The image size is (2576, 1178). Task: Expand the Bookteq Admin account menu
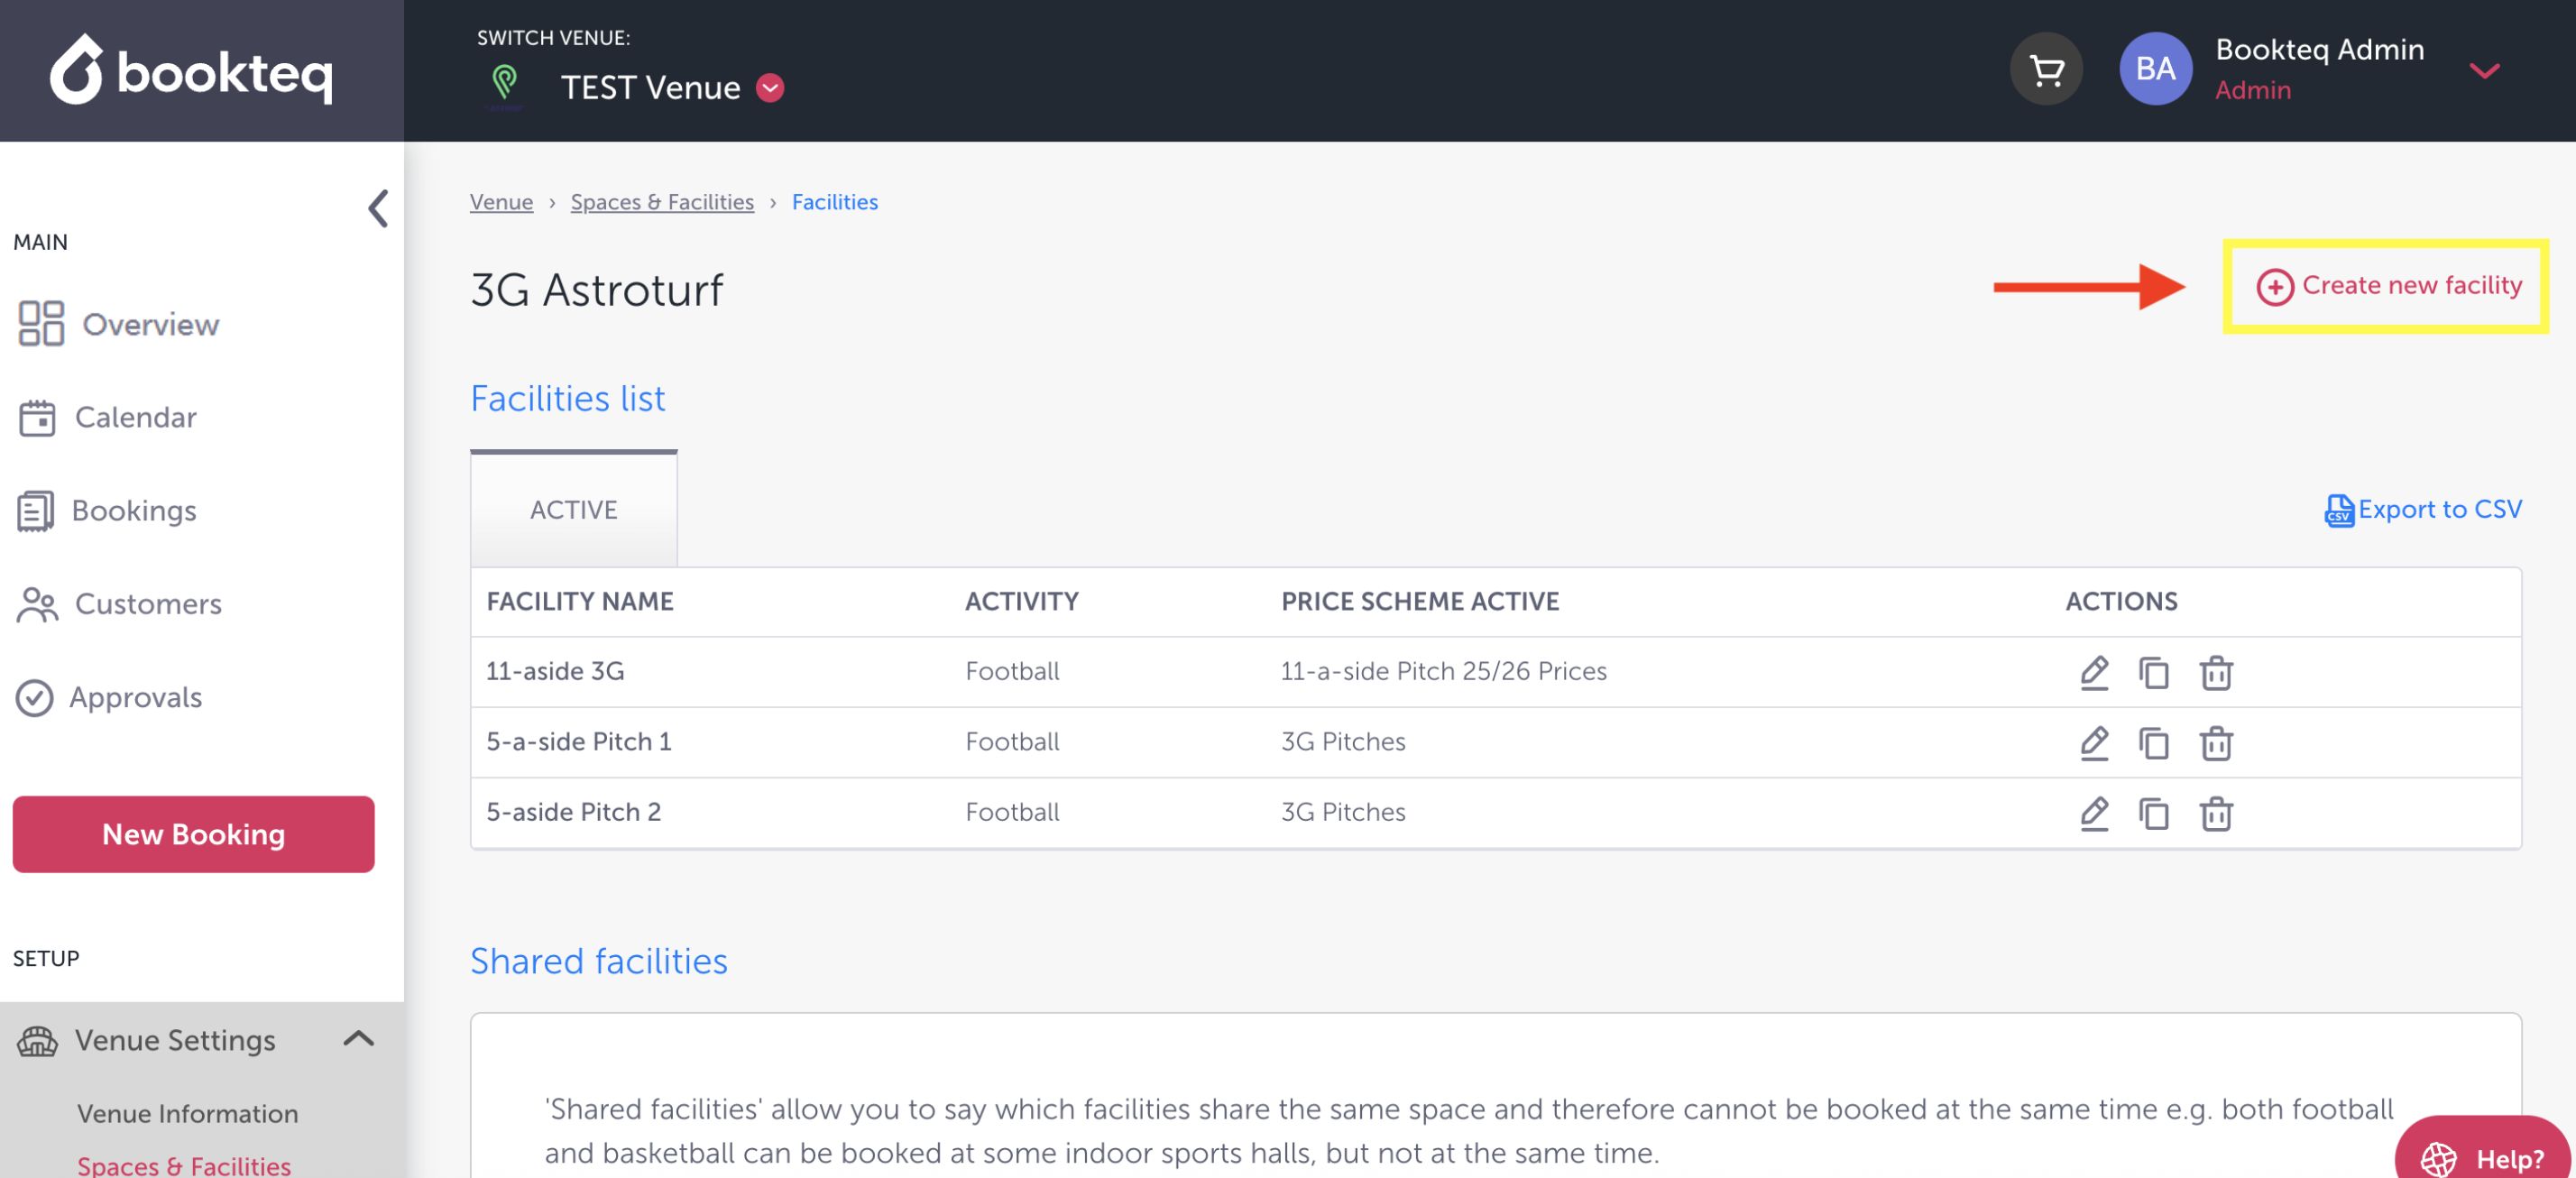coord(2484,70)
